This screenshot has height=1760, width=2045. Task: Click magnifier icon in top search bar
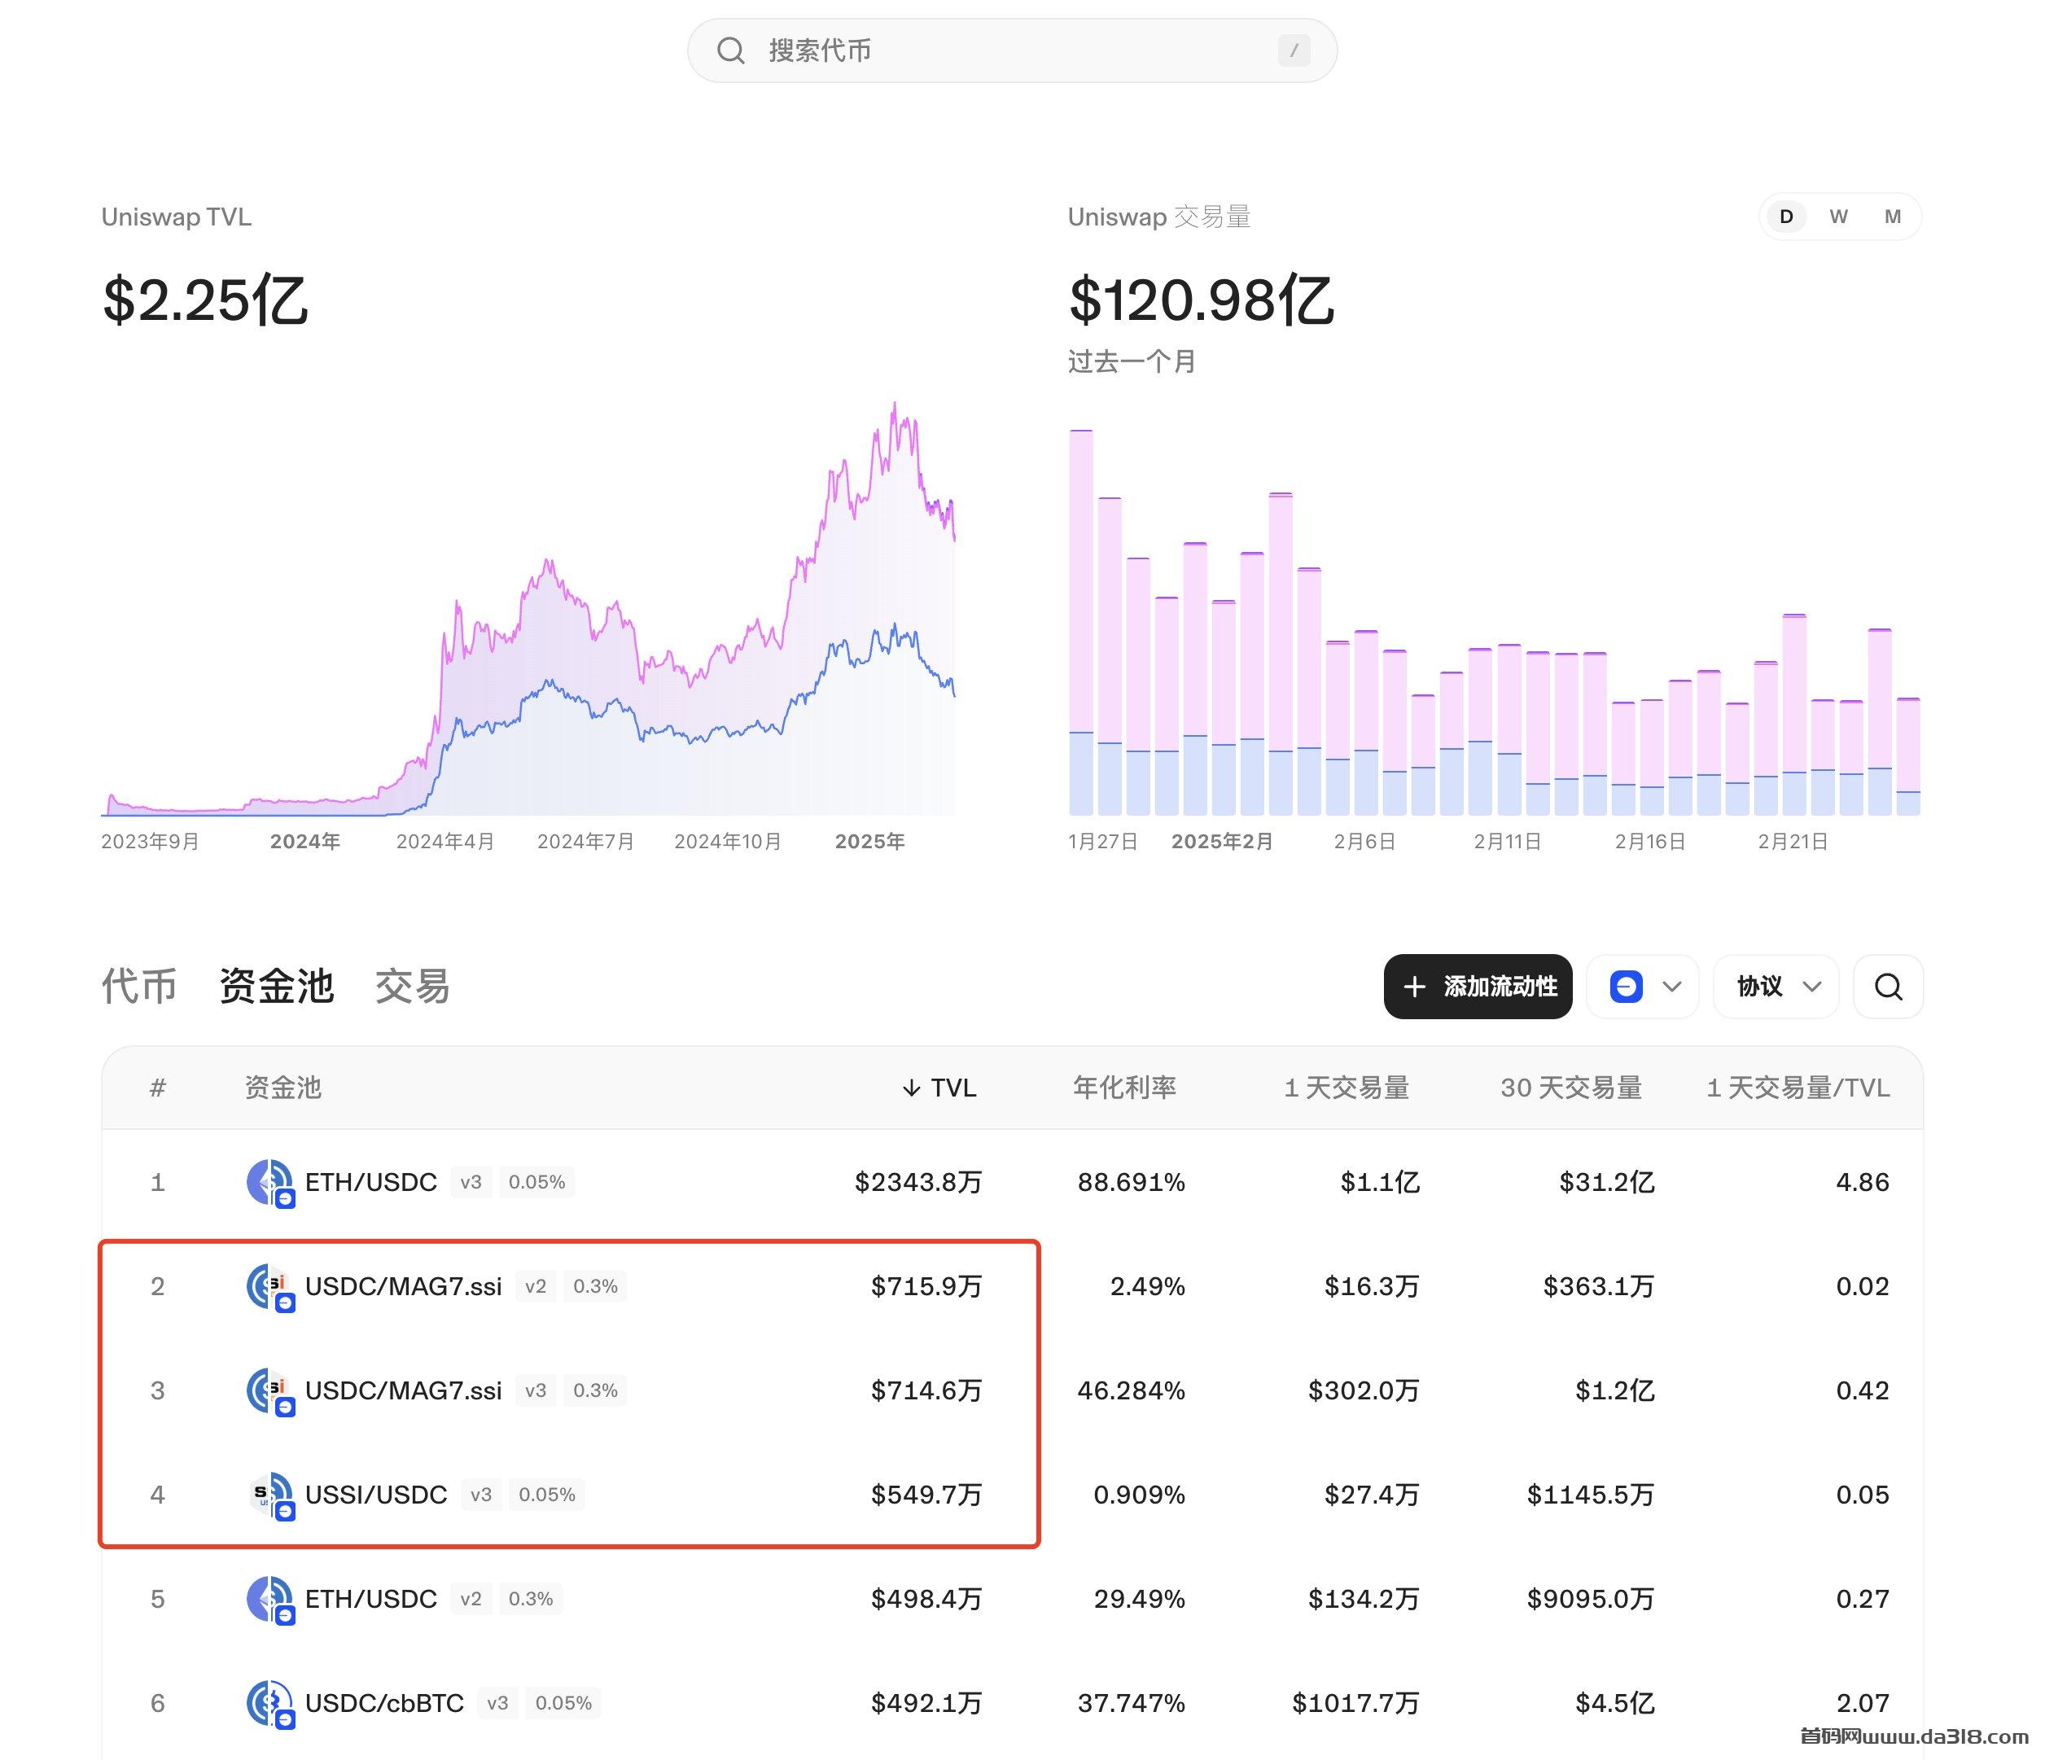pyautogui.click(x=730, y=50)
